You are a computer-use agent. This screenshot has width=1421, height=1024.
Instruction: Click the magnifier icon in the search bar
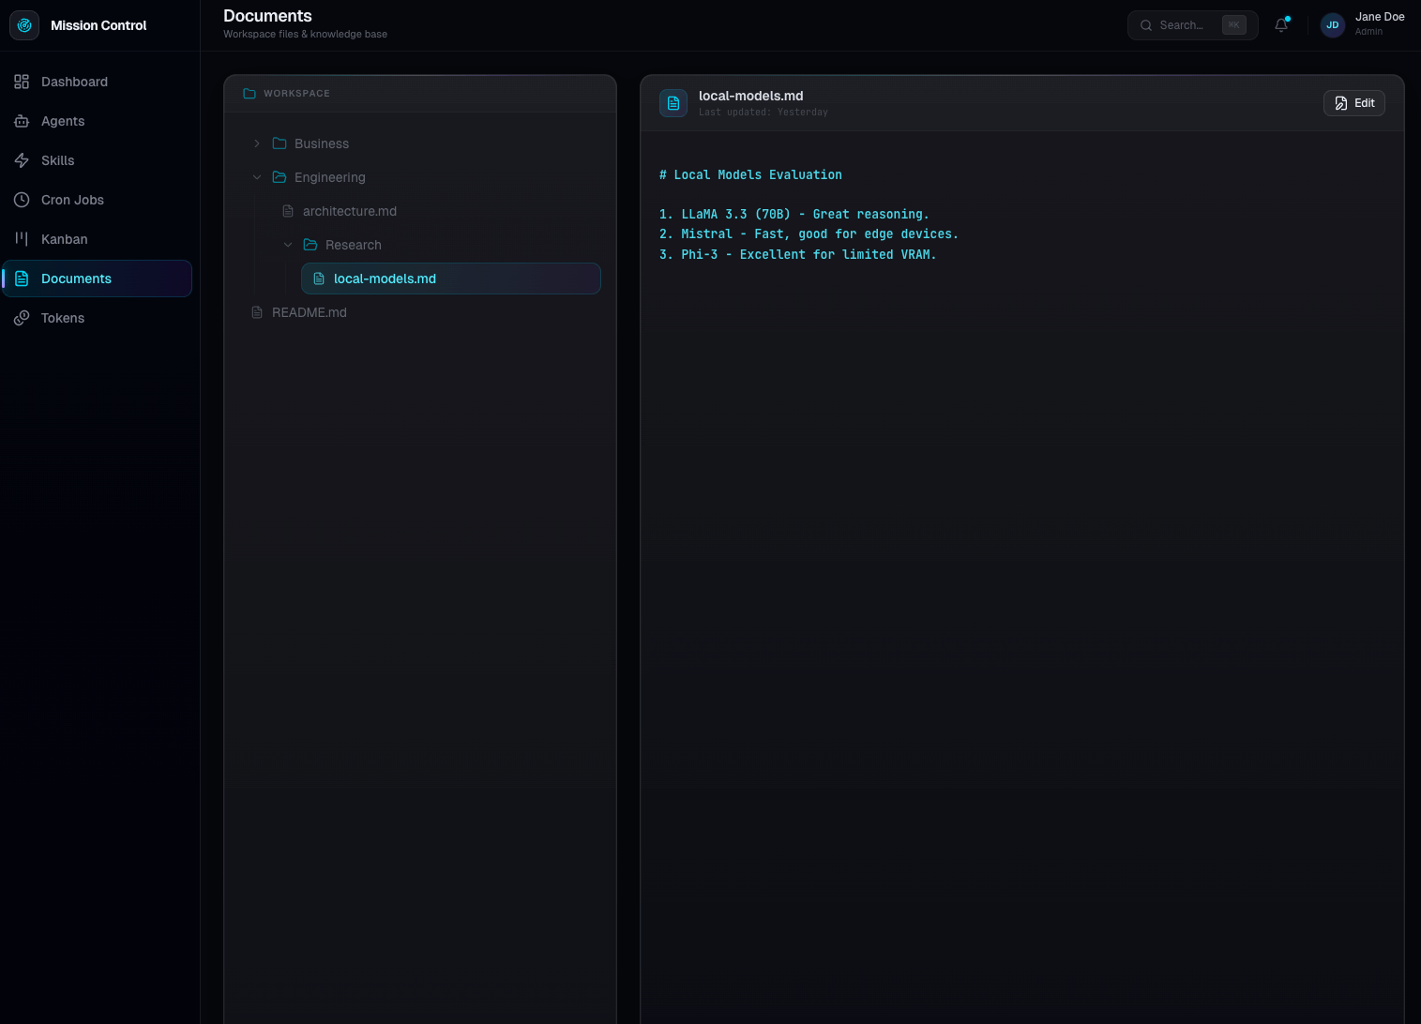pos(1145,25)
